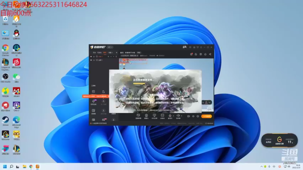Open the microphone tool with purple badge
303x170 pixels.
(94, 102)
